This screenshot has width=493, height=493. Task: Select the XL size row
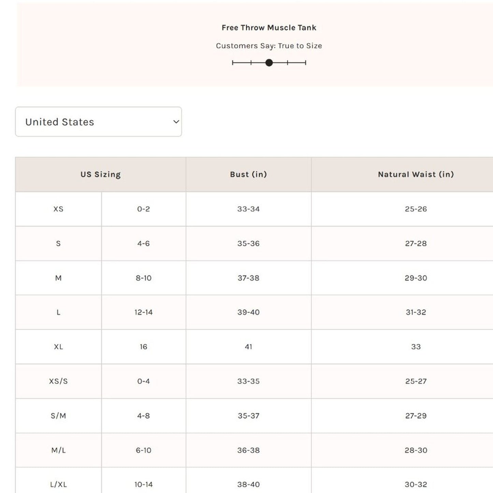(x=58, y=347)
